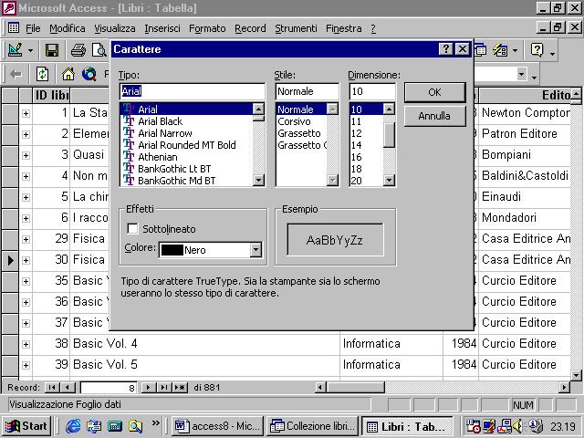Click the Search the Web globe icon
Viewport: 584px width, 438px height.
89,74
